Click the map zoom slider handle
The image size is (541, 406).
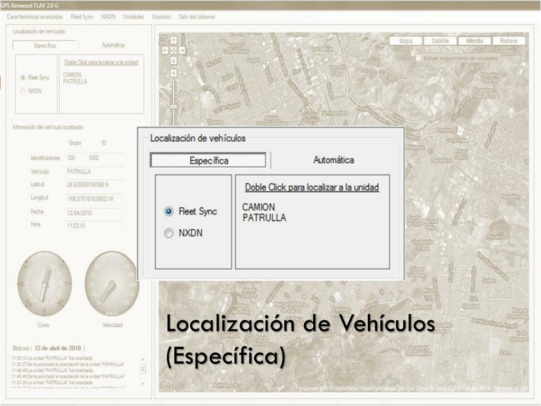pyautogui.click(x=173, y=106)
